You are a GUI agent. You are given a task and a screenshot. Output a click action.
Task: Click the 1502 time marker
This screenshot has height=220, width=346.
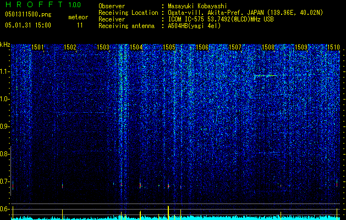tap(70, 47)
